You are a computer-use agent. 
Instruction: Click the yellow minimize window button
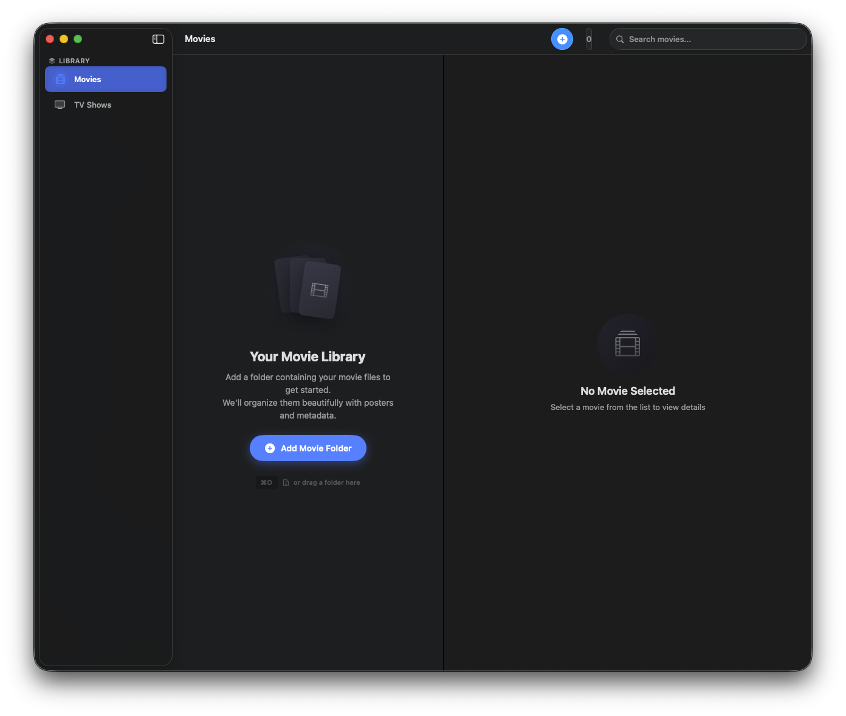[64, 39]
